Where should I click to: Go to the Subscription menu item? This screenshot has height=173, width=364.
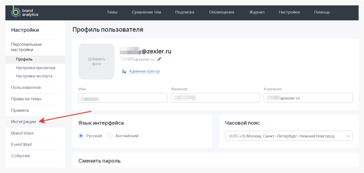point(185,12)
